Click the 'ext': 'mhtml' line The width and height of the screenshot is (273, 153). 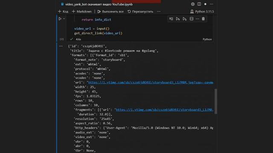(87, 64)
